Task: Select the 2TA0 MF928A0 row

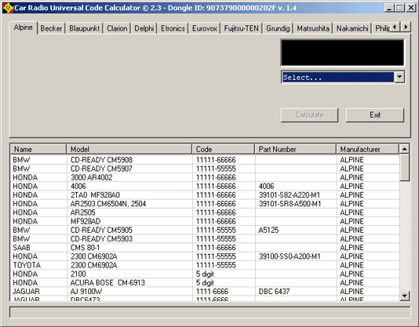Action: pos(205,195)
